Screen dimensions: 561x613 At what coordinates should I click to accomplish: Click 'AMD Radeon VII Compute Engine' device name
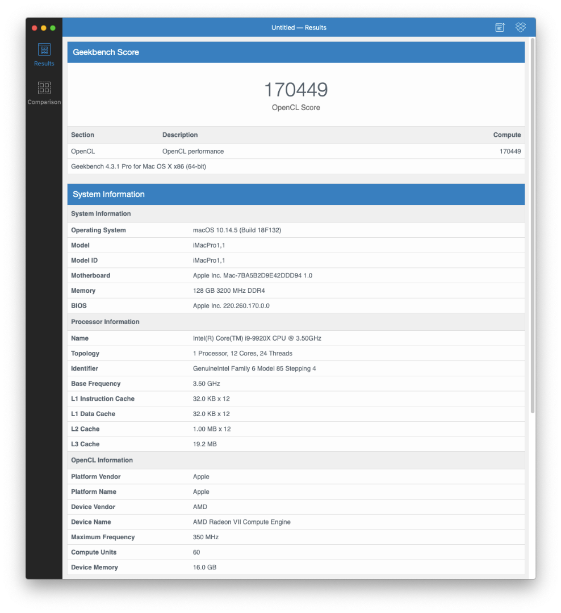[242, 522]
